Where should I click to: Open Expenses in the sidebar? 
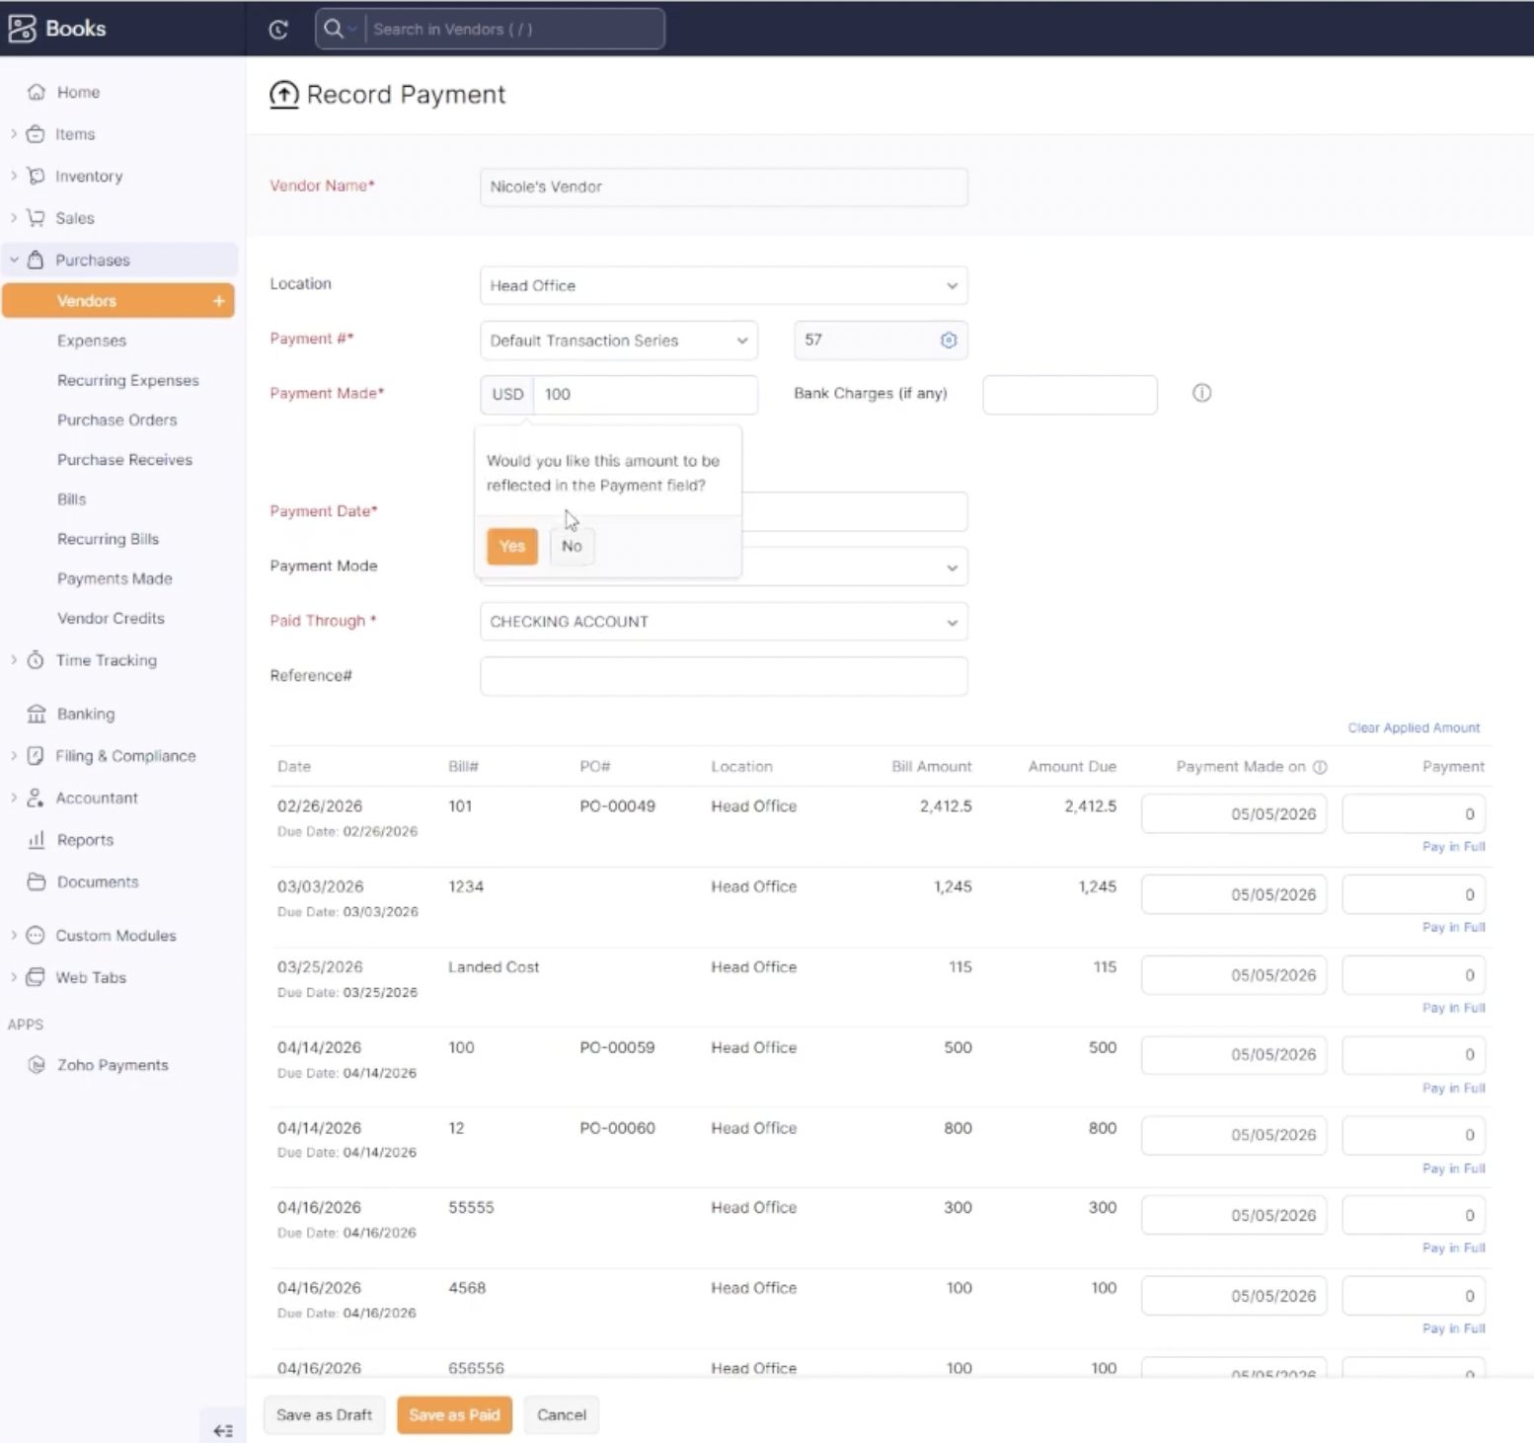[x=92, y=341]
